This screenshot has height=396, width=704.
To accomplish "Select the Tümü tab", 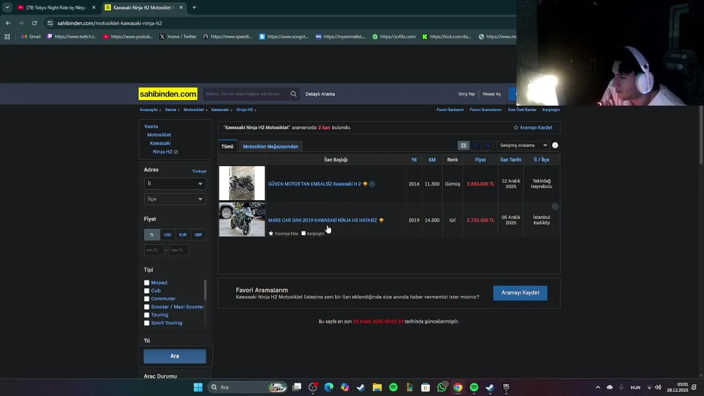I will [228, 146].
